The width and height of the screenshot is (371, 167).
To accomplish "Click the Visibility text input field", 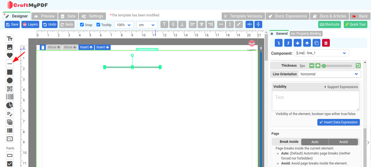I will click(315, 101).
